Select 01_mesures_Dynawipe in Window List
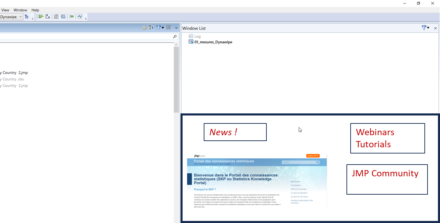This screenshot has height=223, width=440. (213, 42)
